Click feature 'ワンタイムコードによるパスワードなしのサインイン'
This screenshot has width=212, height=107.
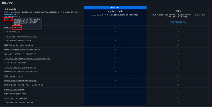(x=20, y=67)
